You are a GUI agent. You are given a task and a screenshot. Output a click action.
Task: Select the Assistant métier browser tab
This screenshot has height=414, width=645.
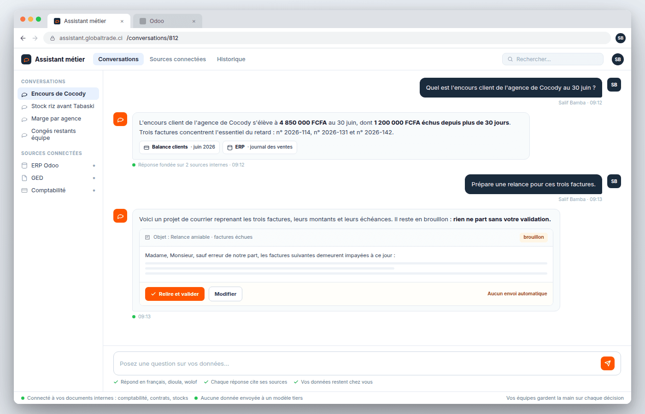(88, 21)
